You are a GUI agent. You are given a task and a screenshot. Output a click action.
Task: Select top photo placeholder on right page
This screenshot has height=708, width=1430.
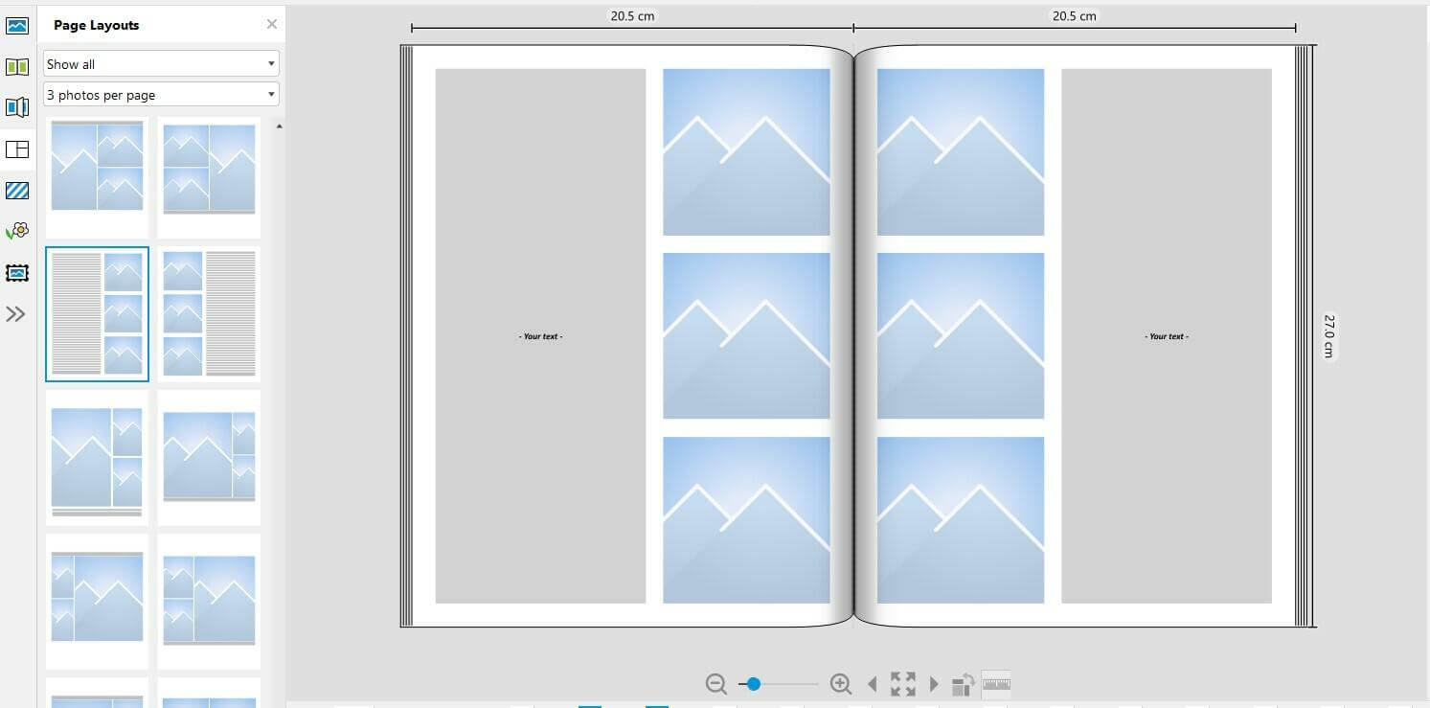[961, 151]
